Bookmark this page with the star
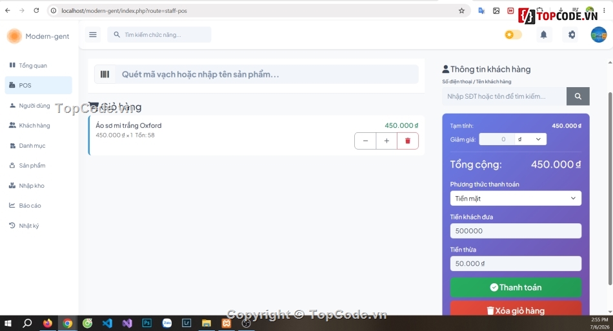Viewport: 613px width, 331px height. point(462,10)
